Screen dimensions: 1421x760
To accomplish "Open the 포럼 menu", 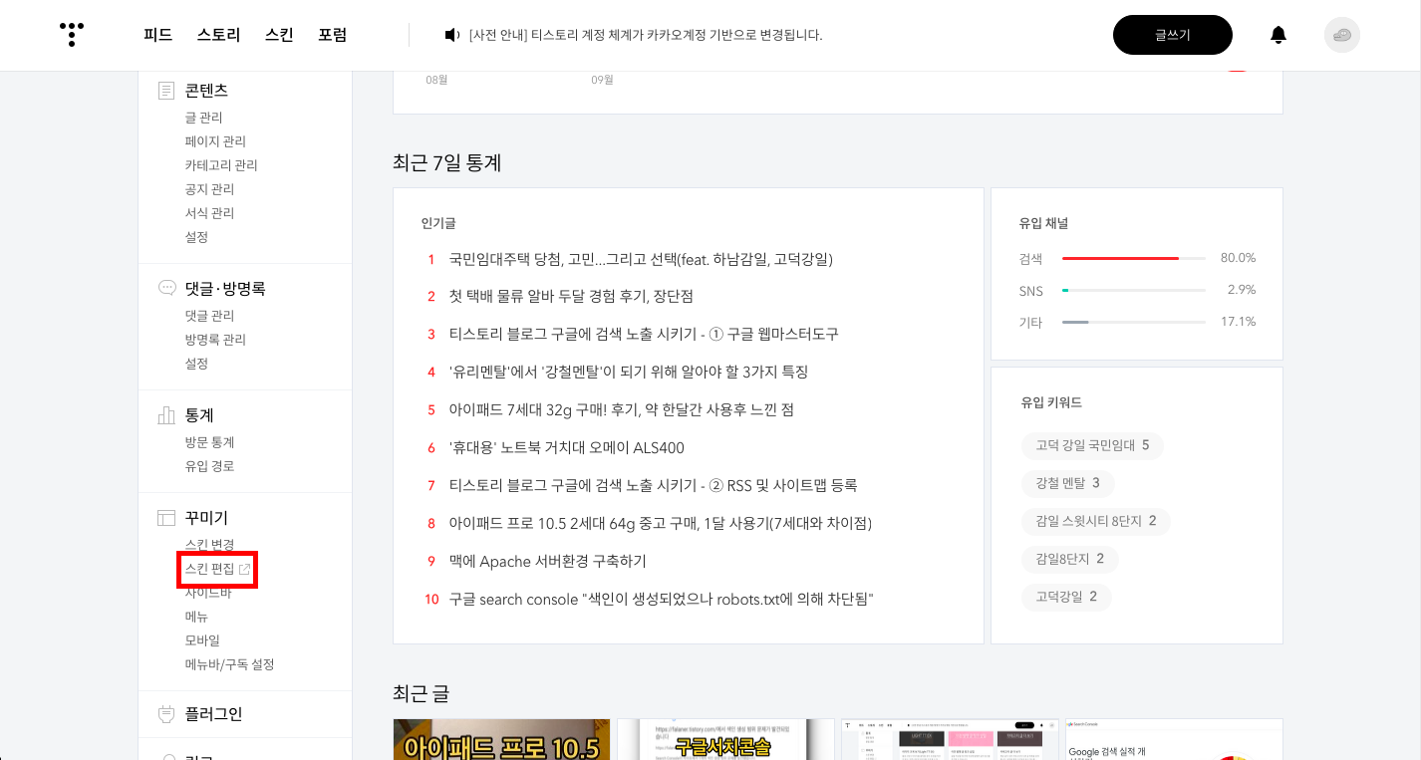I will point(333,34).
